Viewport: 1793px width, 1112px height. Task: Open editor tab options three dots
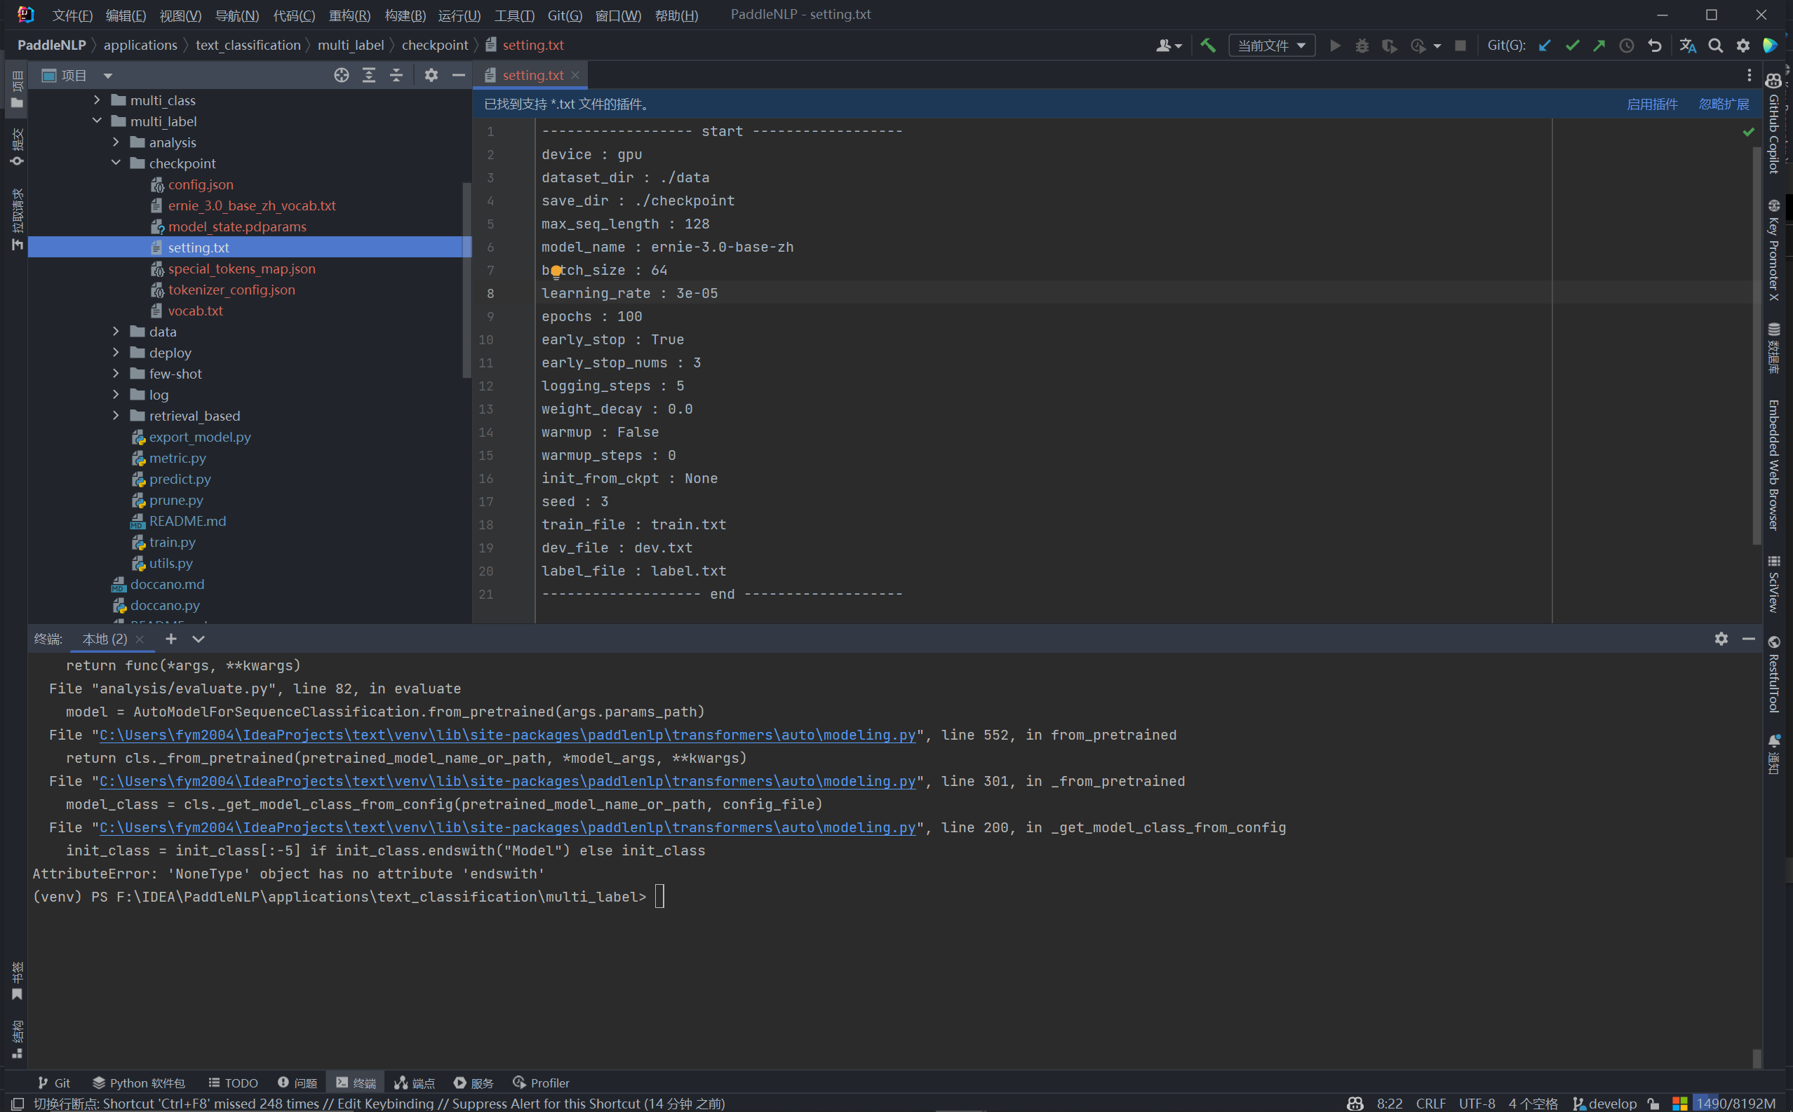click(1750, 75)
